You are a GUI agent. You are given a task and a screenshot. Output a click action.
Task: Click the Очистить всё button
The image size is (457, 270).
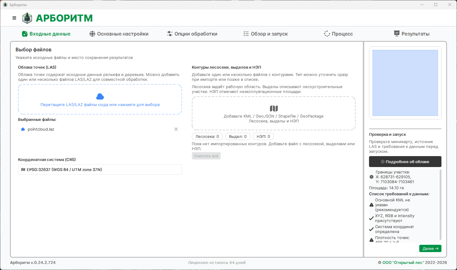pyautogui.click(x=206, y=156)
